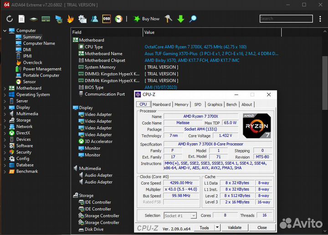Open the three-dot menu in AIDA64

click(x=320, y=19)
